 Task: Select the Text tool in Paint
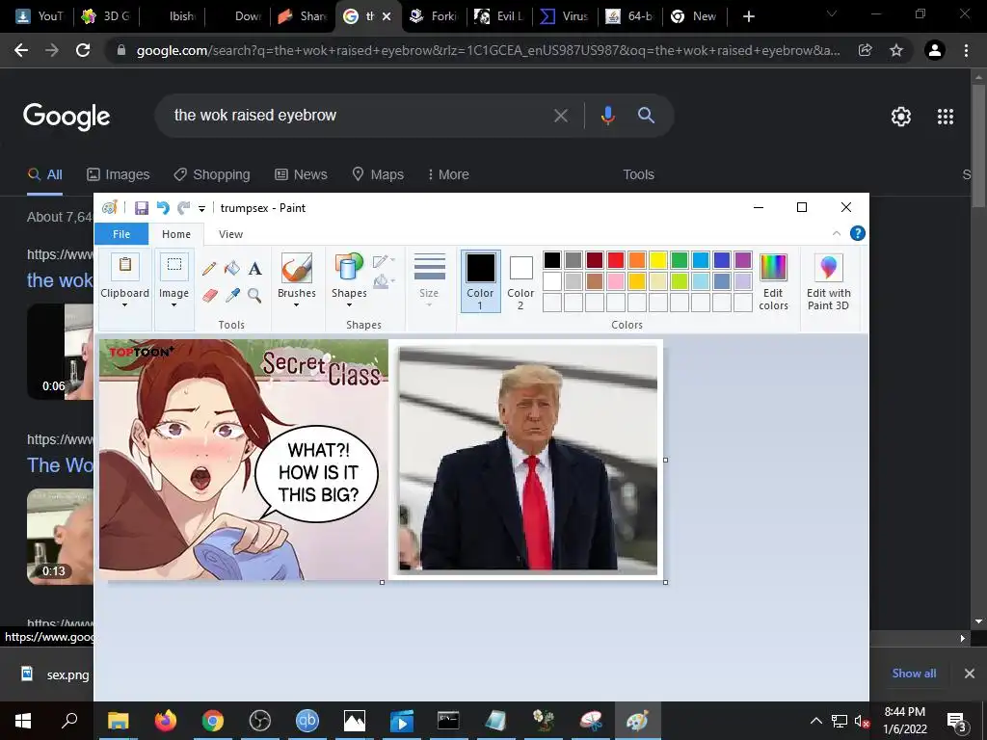point(254,269)
